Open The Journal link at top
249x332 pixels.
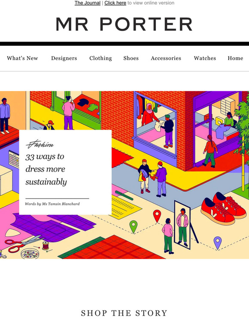tap(87, 3)
